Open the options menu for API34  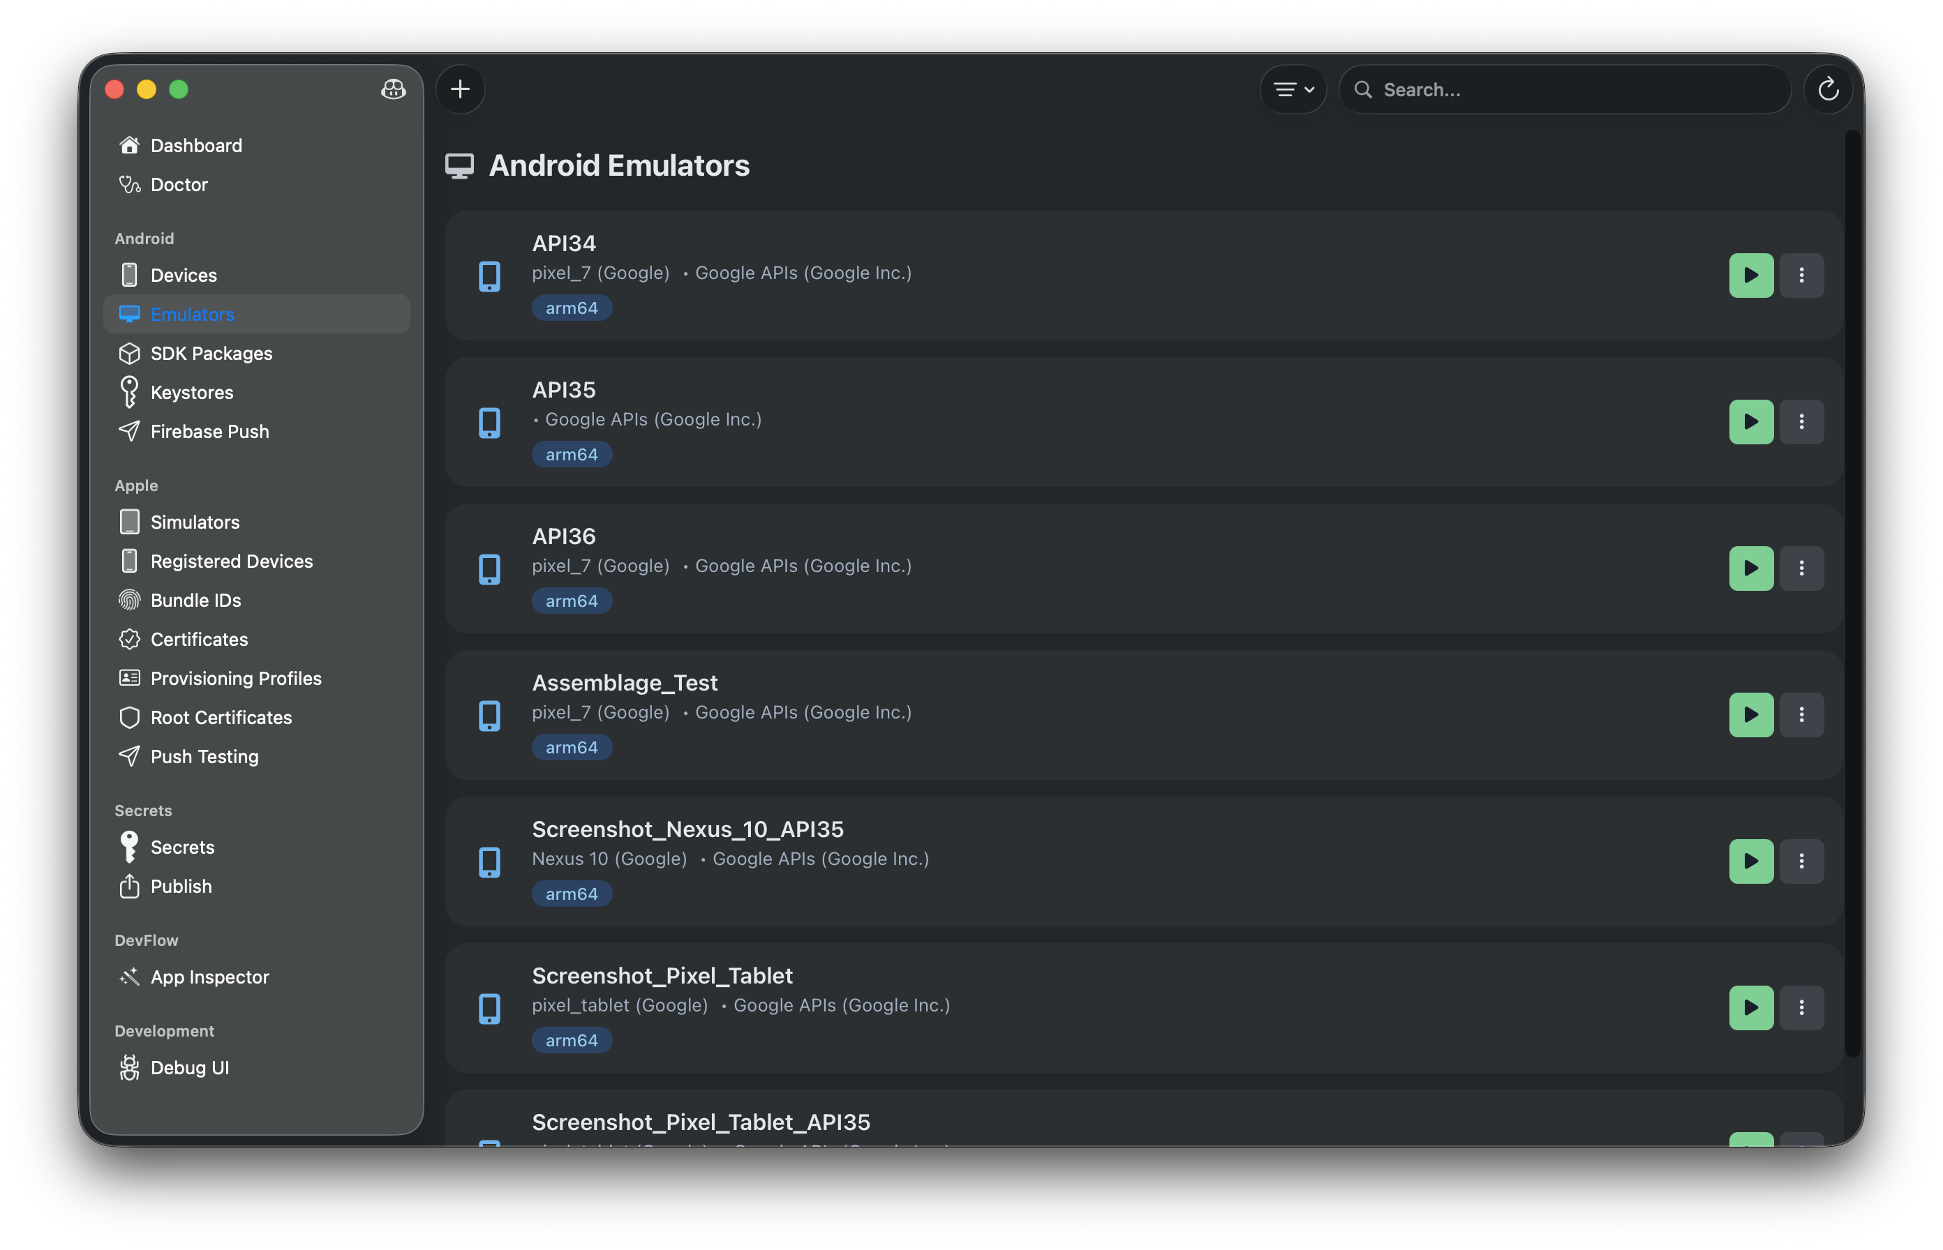(1802, 275)
